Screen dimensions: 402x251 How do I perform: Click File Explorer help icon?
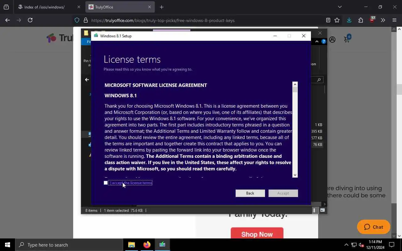(323, 41)
